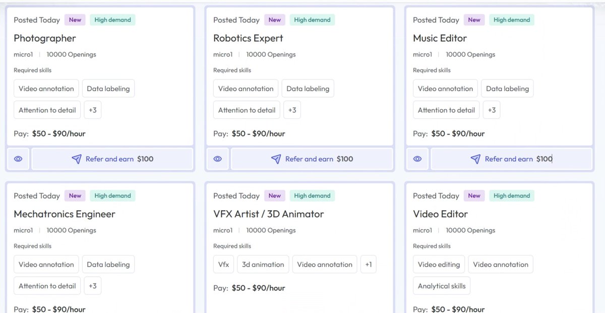Expand +3 skills on Robotics Expert card
Screen dimensions: 605x313
292,110
